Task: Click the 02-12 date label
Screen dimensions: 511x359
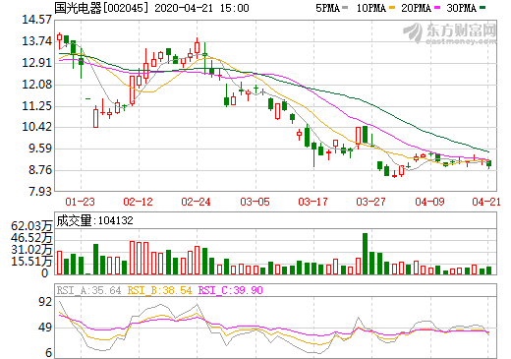Action: coord(138,202)
